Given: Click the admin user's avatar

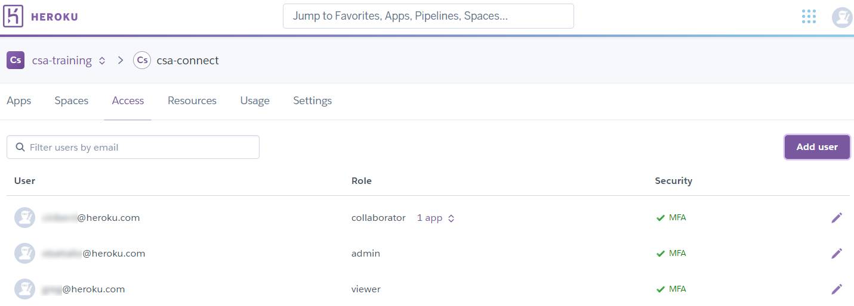Looking at the screenshot, I should click(x=24, y=254).
